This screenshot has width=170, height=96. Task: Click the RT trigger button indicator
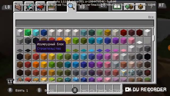click(161, 5)
